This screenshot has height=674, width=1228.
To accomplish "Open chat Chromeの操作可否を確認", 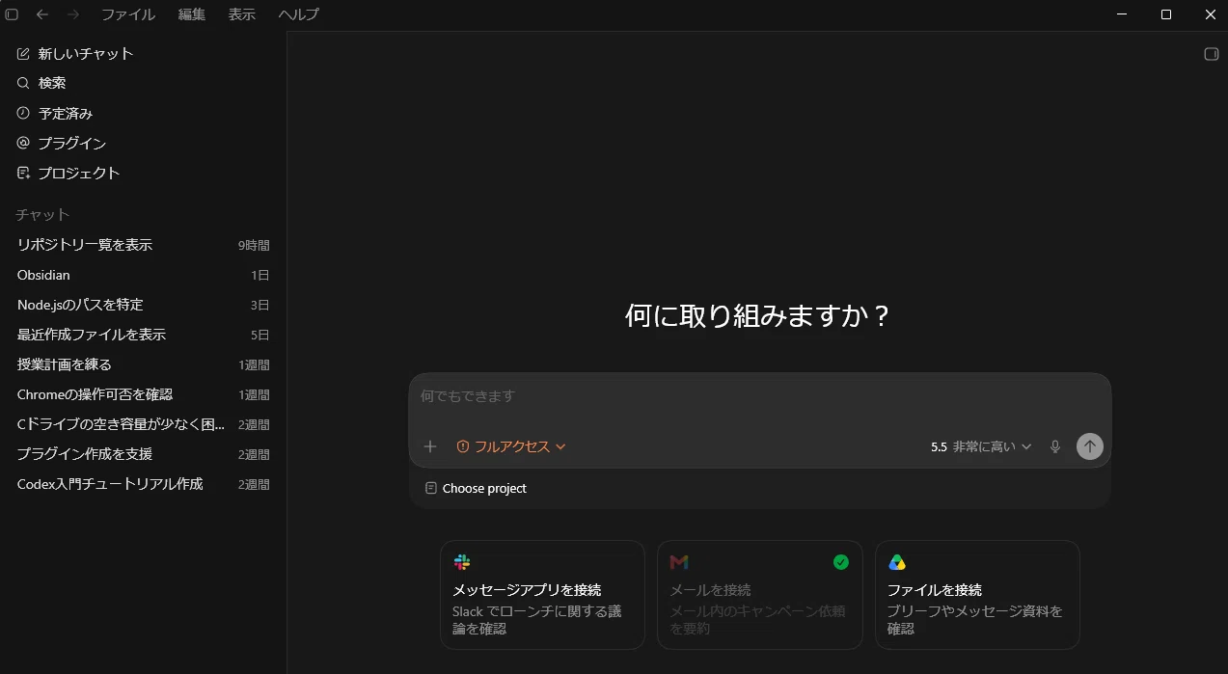I will coord(143,394).
